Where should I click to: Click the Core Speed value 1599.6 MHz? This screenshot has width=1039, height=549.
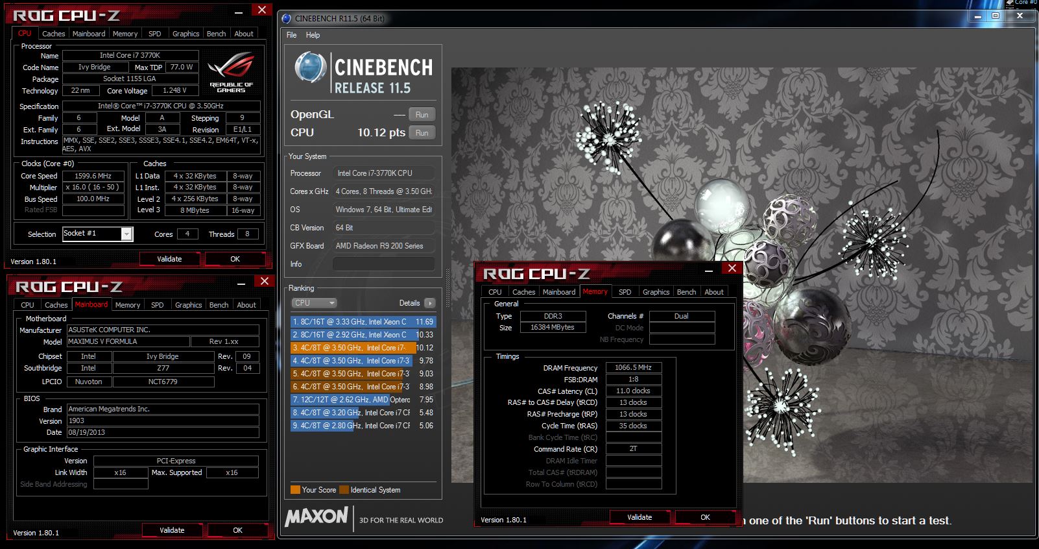click(x=93, y=176)
